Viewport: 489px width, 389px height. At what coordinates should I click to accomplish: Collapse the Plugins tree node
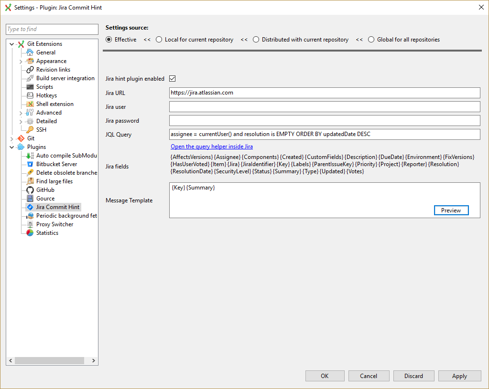tap(12, 147)
